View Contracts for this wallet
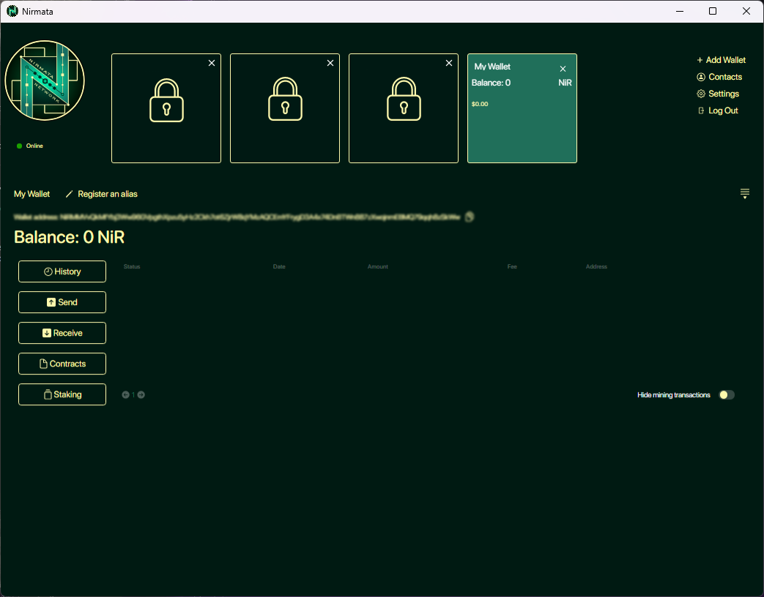 (62, 364)
